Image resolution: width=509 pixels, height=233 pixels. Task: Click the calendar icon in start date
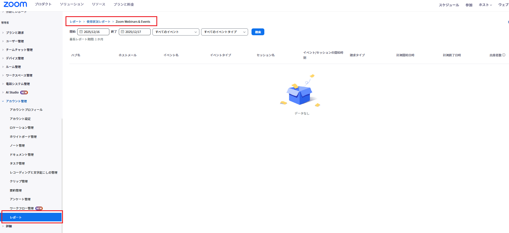coord(81,32)
